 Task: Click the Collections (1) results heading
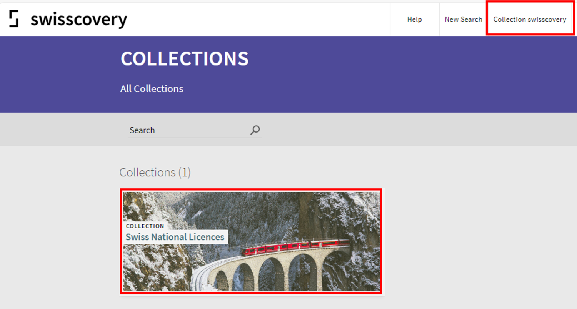(x=155, y=173)
